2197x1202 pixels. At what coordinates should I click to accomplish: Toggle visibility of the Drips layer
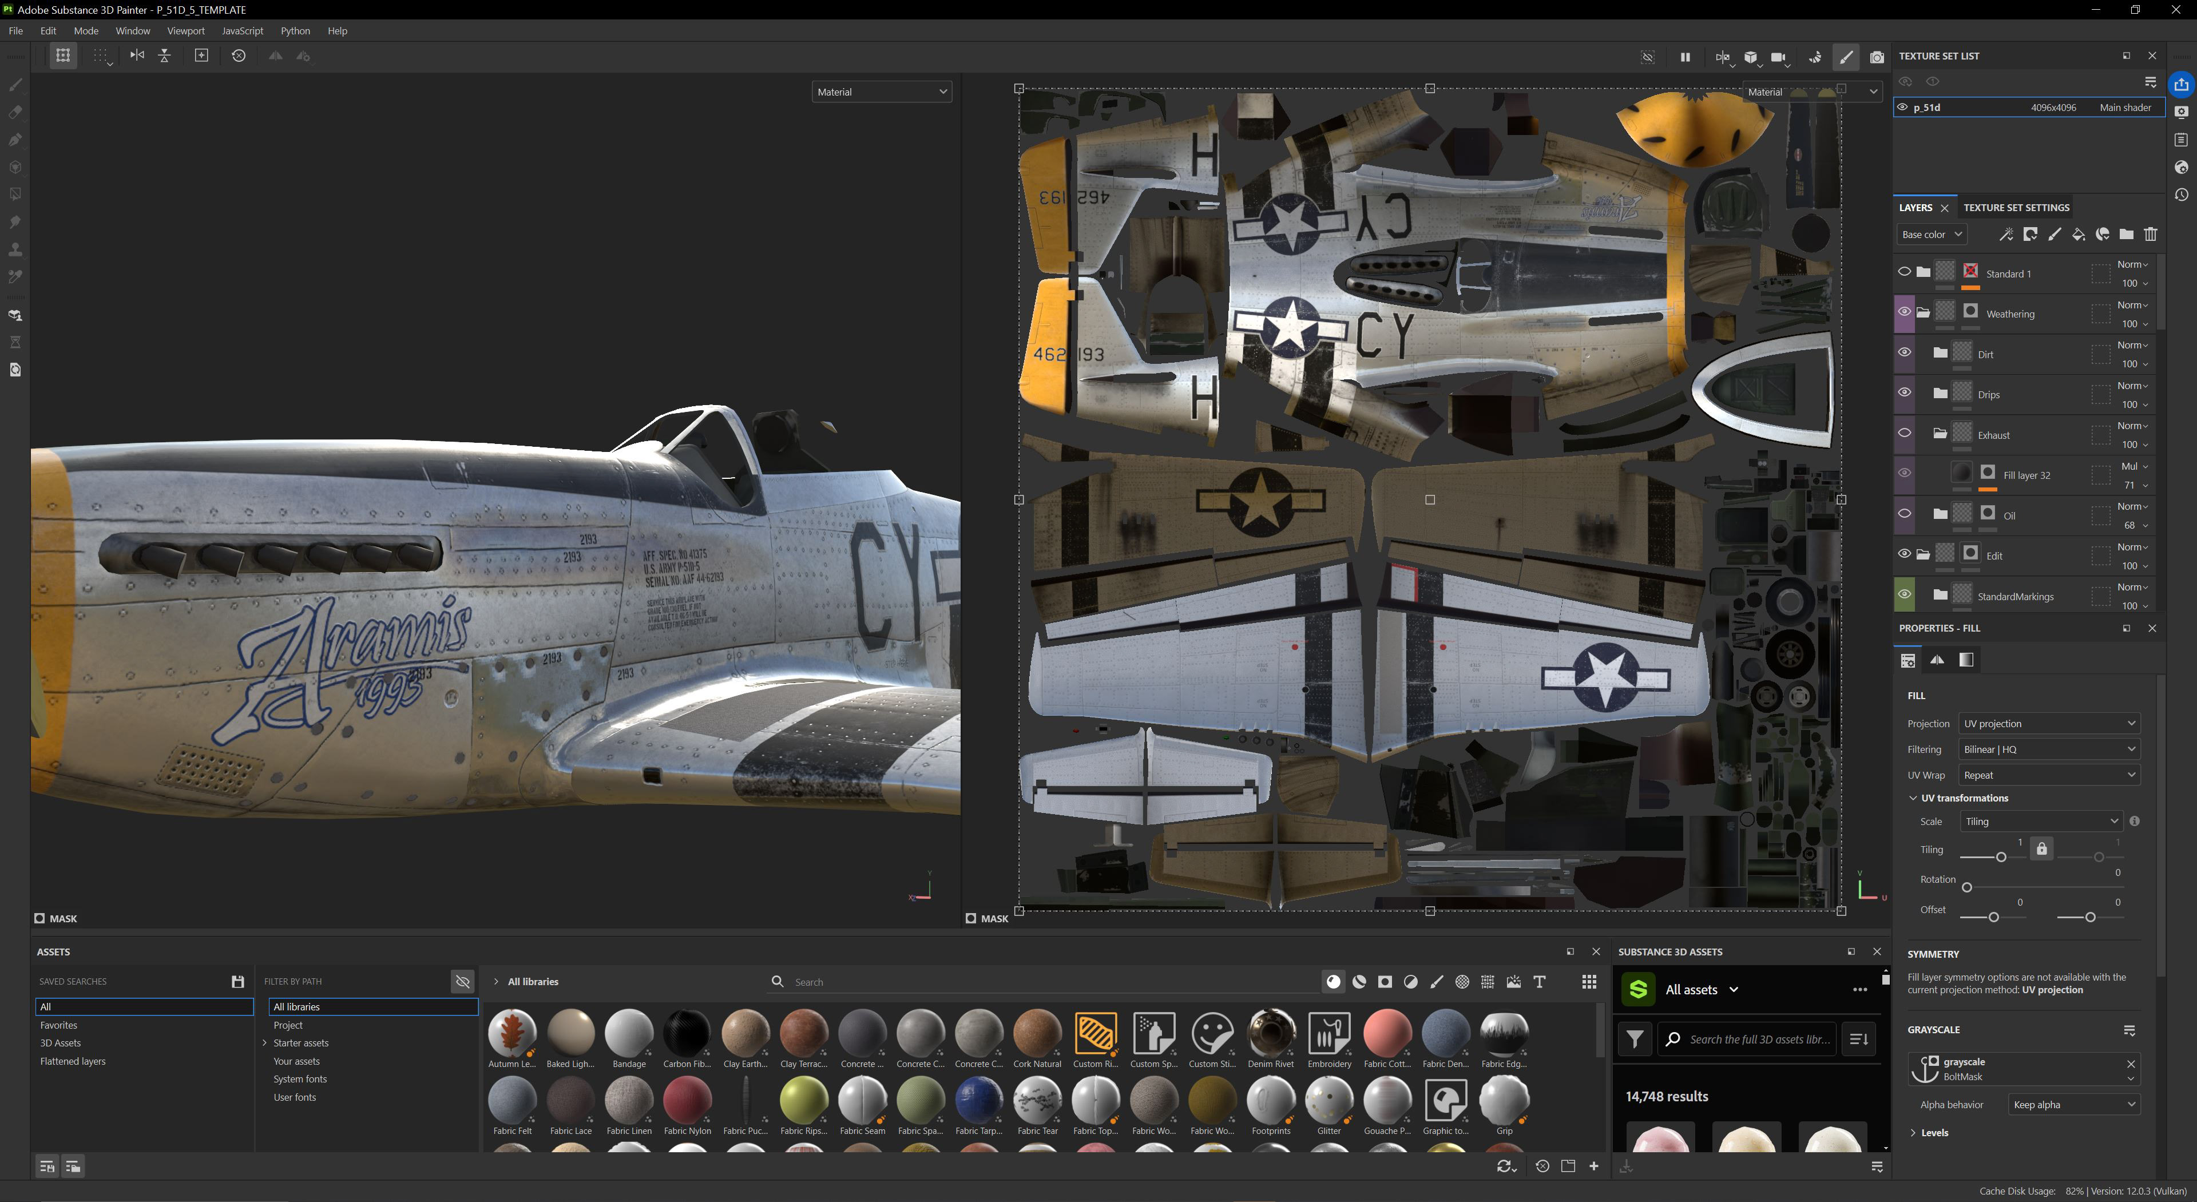pos(1903,392)
